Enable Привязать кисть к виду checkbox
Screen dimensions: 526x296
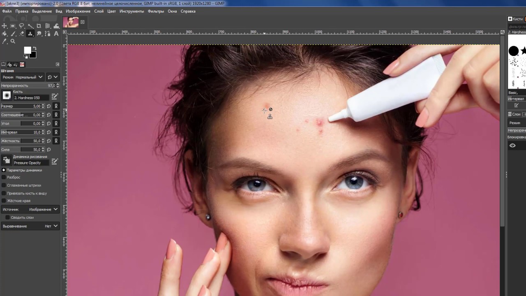(4, 193)
